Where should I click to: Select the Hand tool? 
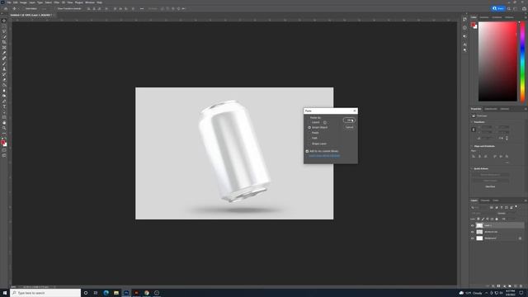pyautogui.click(x=4, y=123)
